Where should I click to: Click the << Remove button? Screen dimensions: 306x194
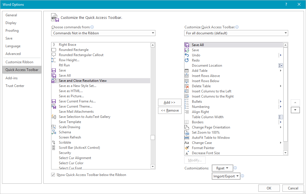coord(170,110)
